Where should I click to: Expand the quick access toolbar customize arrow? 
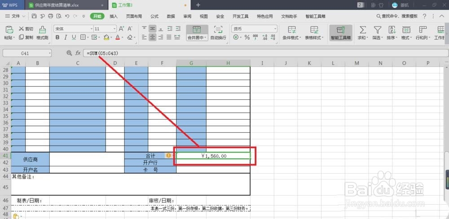pyautogui.click(x=84, y=16)
